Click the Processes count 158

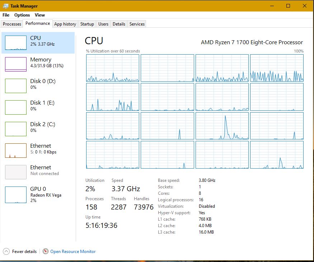point(91,207)
